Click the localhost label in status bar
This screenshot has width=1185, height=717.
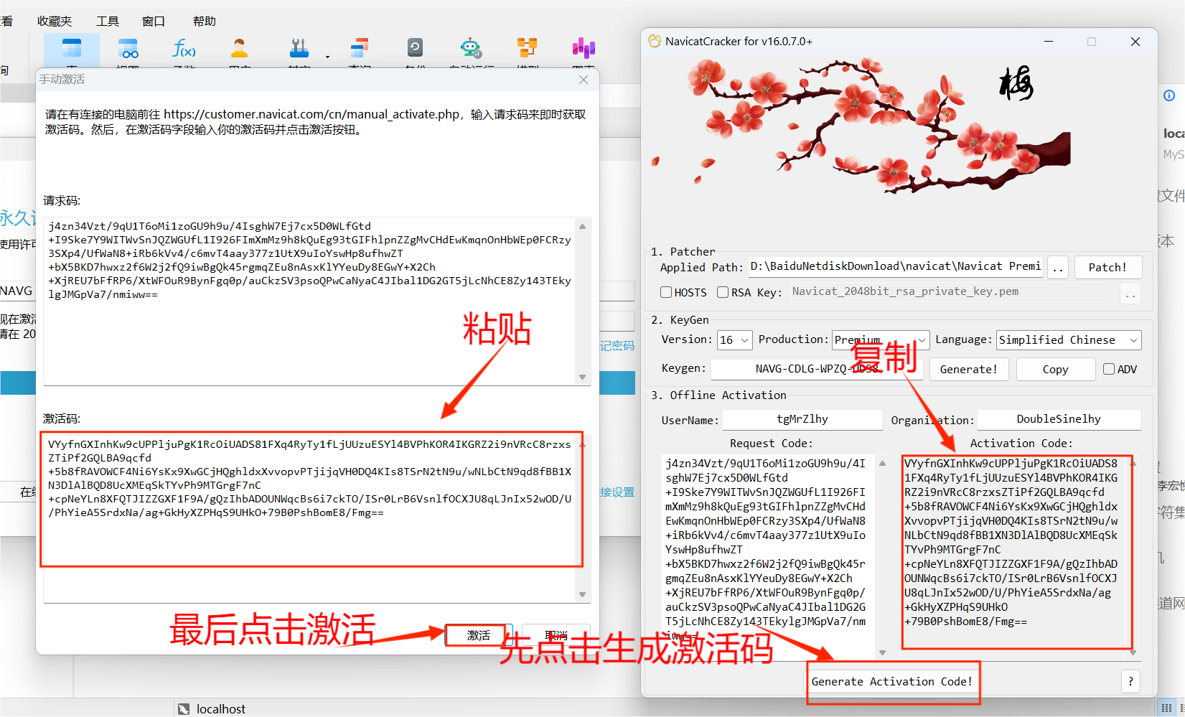(x=221, y=709)
